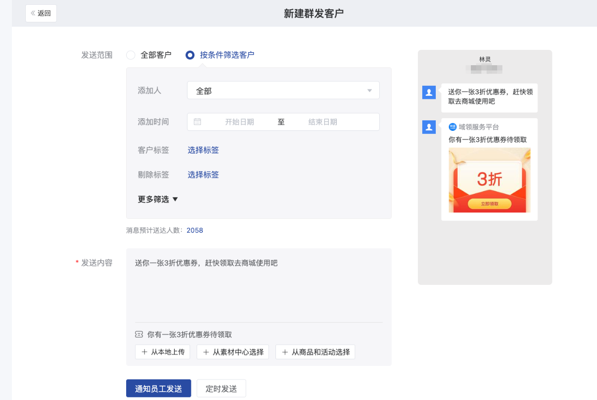Click the avatar icon beside first preview message
The width and height of the screenshot is (597, 400).
[x=429, y=92]
